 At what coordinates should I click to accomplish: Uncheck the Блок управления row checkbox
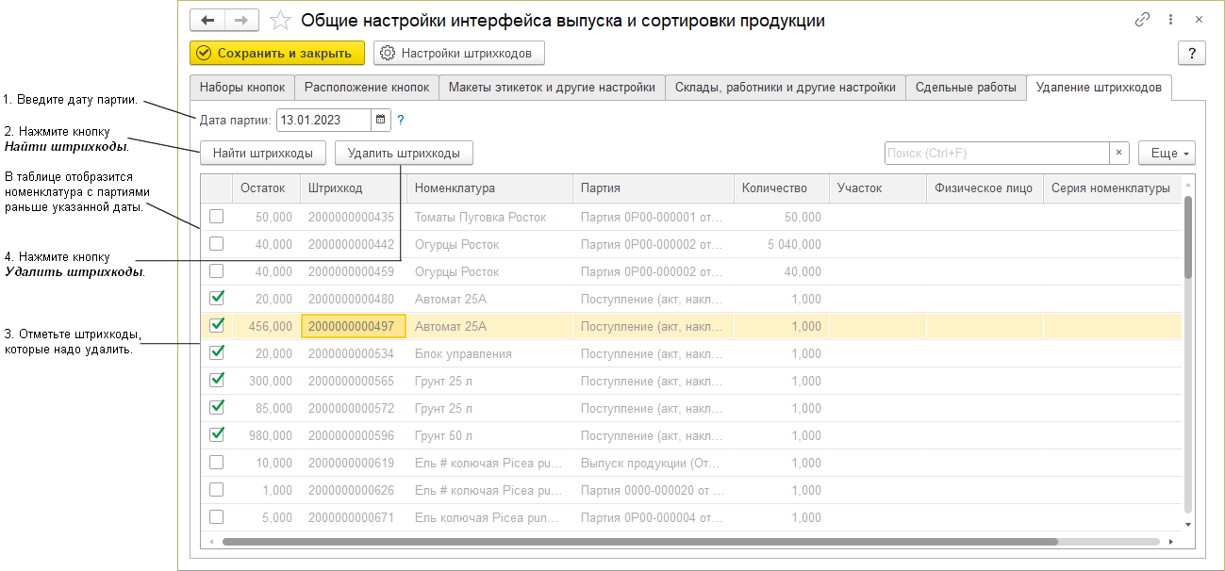217,352
